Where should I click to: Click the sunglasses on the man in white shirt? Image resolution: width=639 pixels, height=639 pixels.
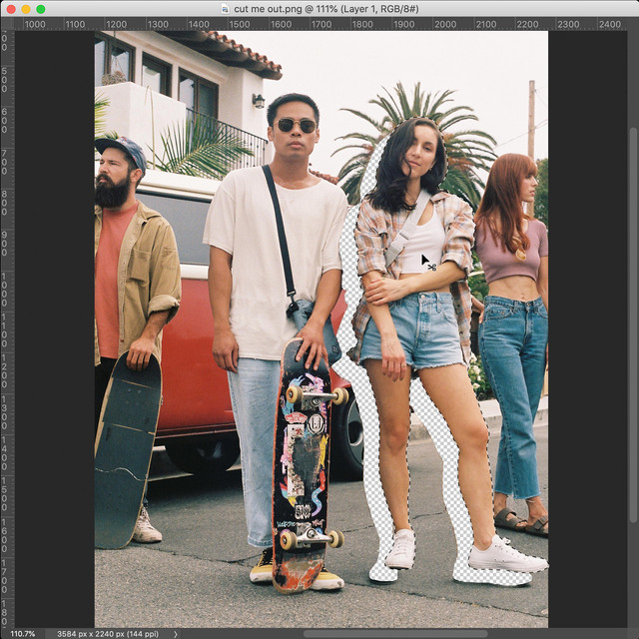tap(295, 126)
